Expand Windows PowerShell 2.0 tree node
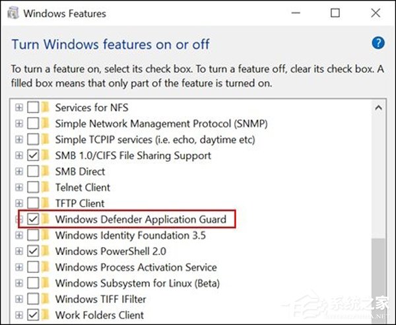Viewport: 396px width, 325px height. point(19,251)
